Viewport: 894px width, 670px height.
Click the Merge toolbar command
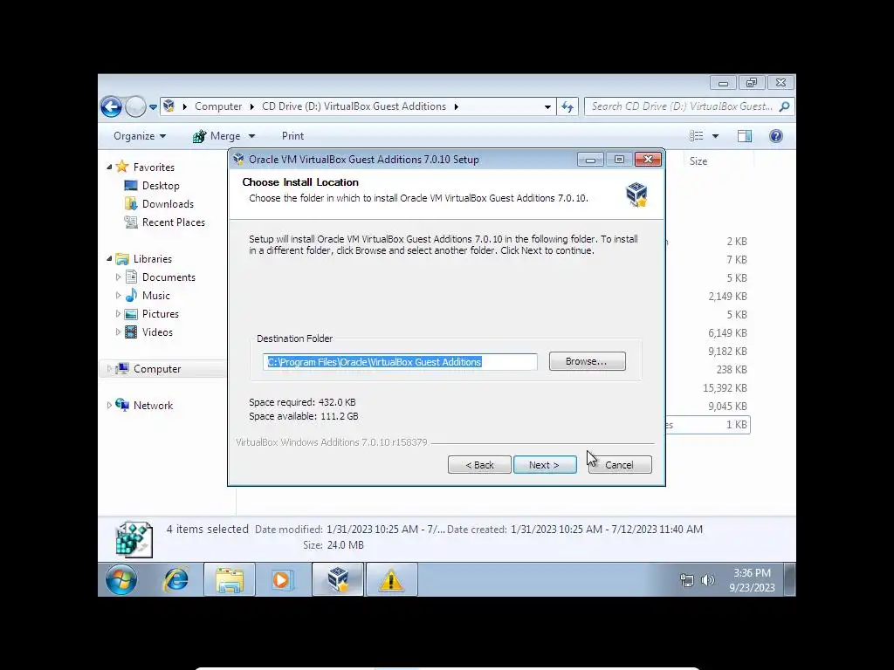[217, 136]
